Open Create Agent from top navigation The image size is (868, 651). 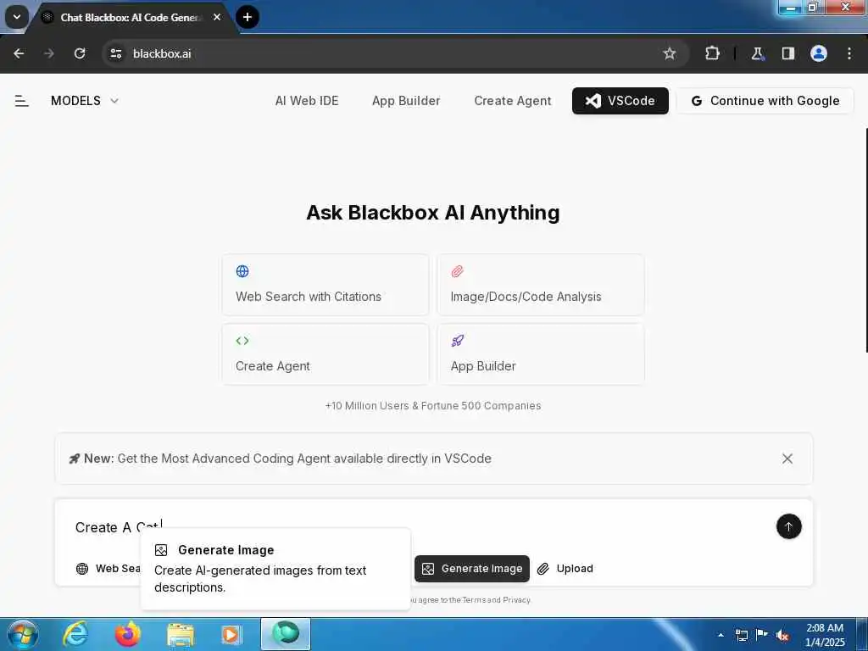pyautogui.click(x=513, y=101)
